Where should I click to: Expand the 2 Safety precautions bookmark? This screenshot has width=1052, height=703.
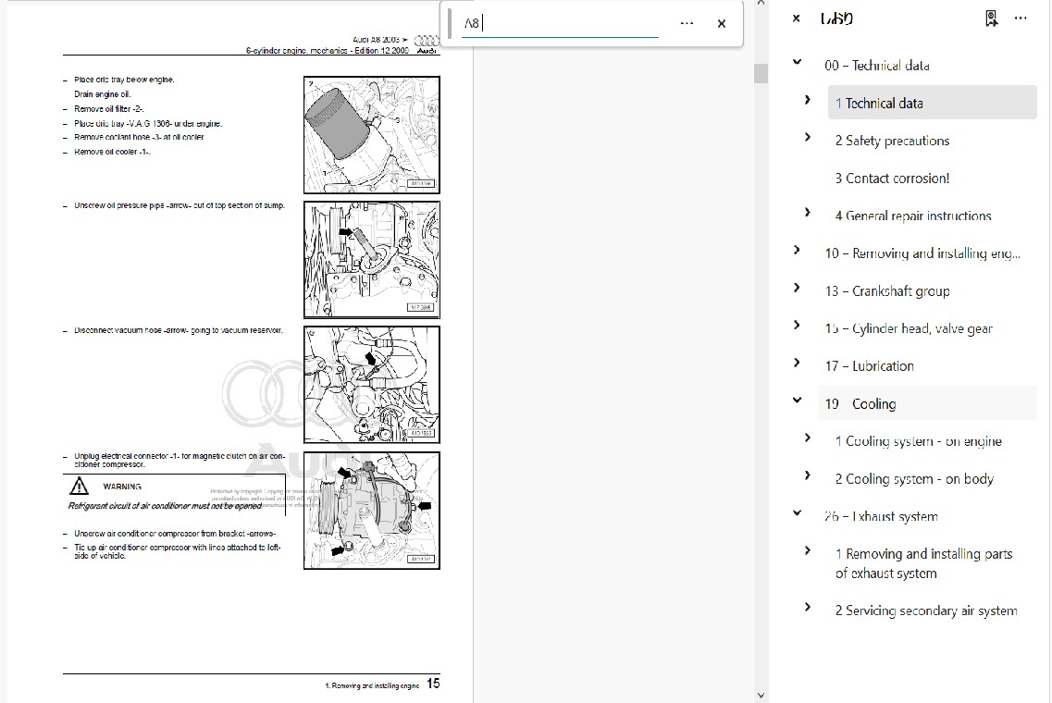click(807, 137)
